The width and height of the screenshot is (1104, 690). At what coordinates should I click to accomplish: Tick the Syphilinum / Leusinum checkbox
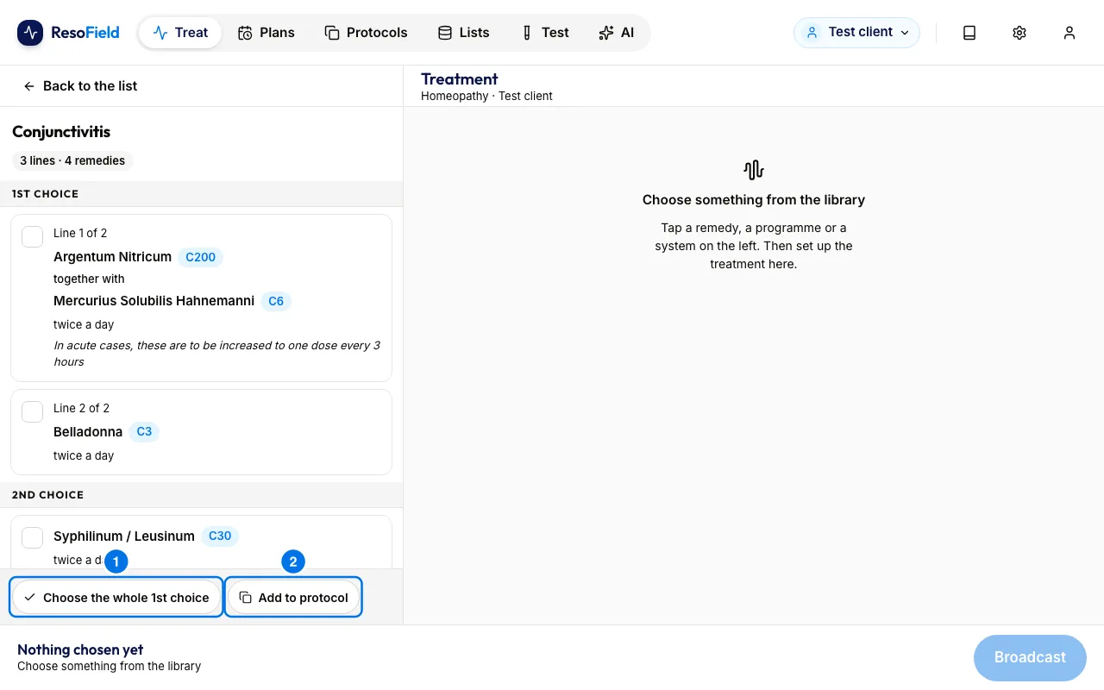coord(32,537)
